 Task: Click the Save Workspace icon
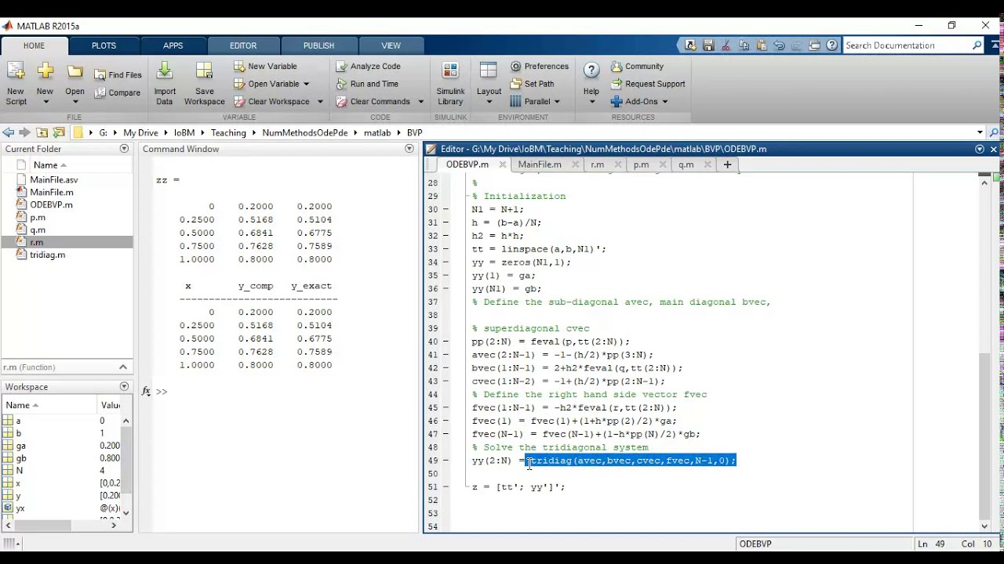(x=204, y=72)
